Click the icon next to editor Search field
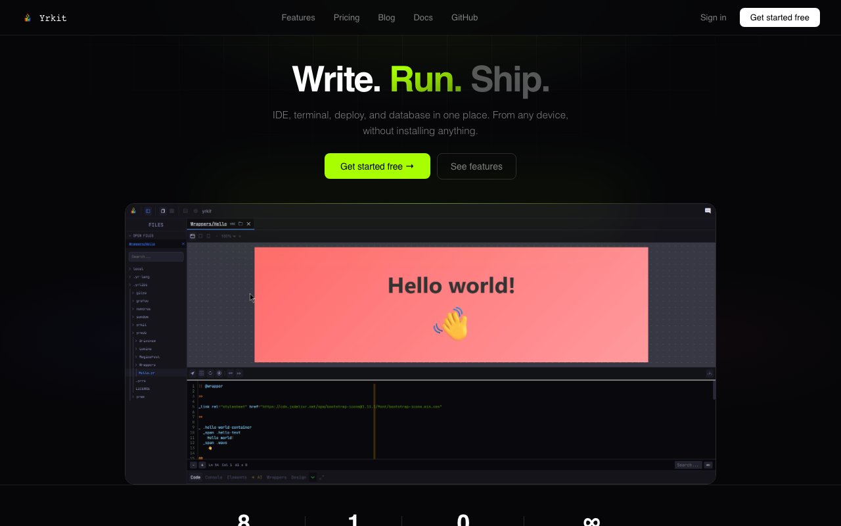Viewport: 841px width, 526px height. pos(708,465)
